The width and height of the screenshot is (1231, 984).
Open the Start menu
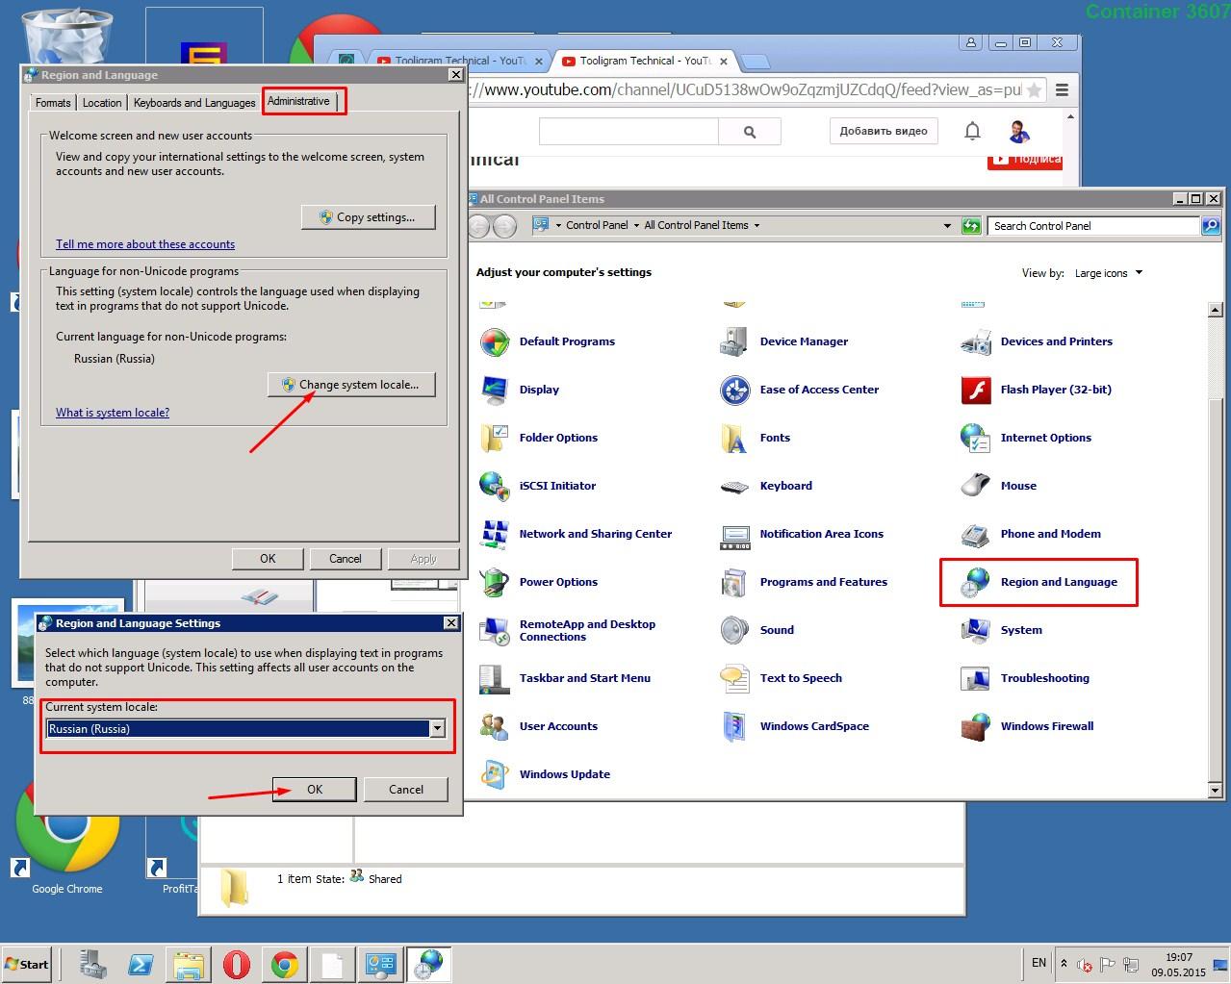click(x=27, y=964)
